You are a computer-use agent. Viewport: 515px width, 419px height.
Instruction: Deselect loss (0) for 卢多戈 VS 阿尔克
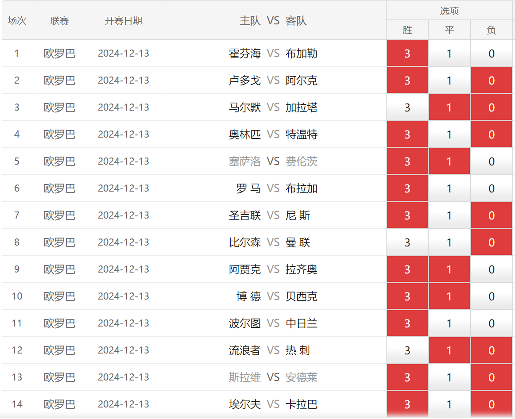(492, 81)
